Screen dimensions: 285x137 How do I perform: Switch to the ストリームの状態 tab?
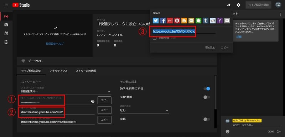(x=86, y=71)
